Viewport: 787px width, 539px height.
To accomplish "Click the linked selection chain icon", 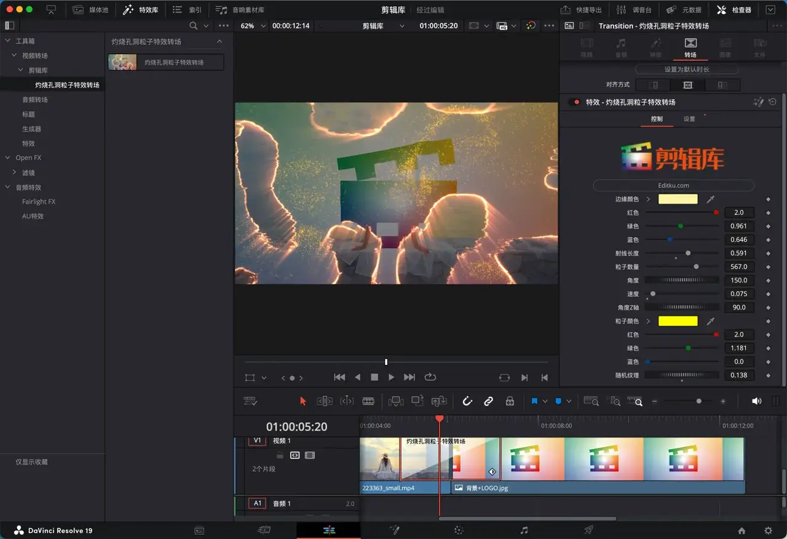I will 488,401.
